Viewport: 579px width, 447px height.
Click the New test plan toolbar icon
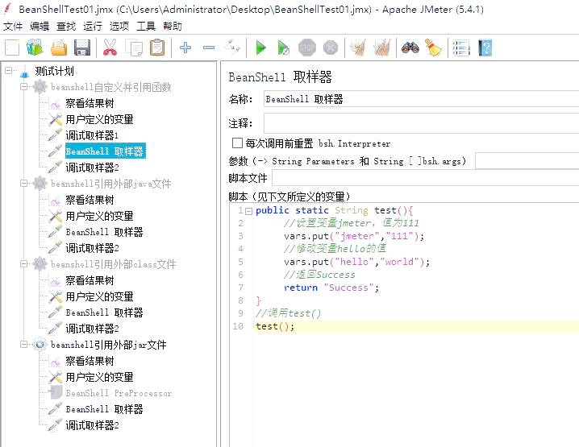coord(12,48)
